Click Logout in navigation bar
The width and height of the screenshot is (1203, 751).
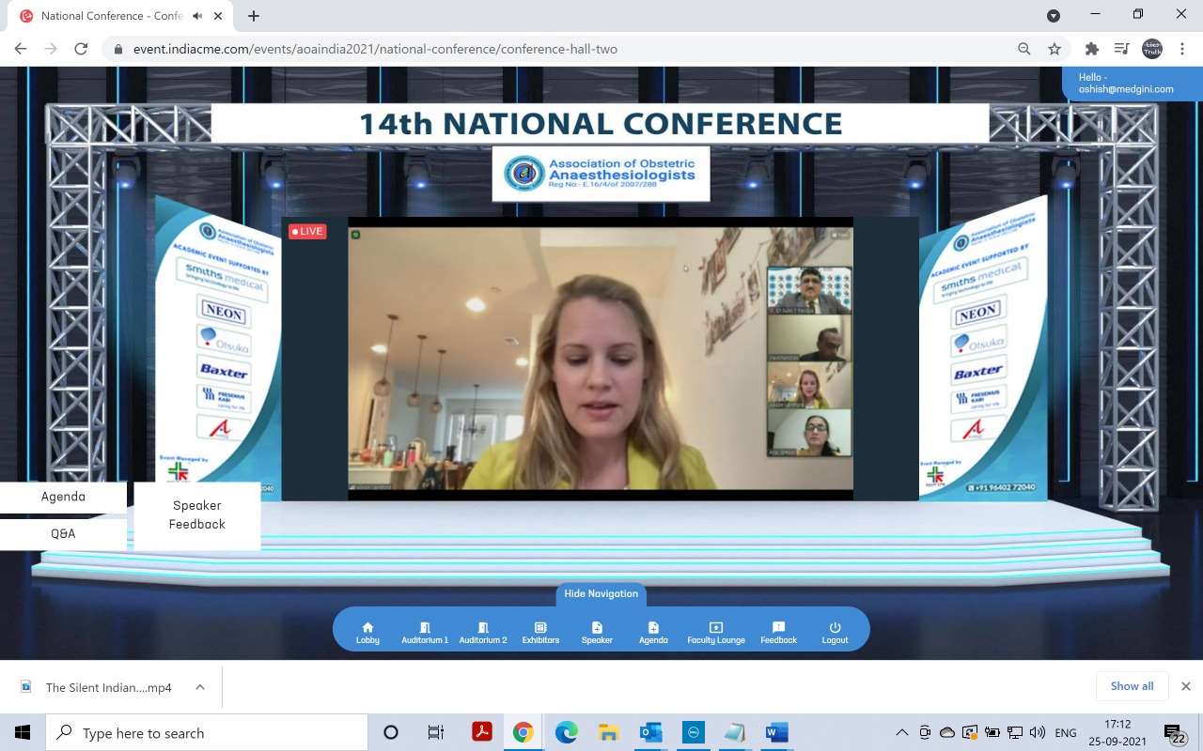[835, 633]
